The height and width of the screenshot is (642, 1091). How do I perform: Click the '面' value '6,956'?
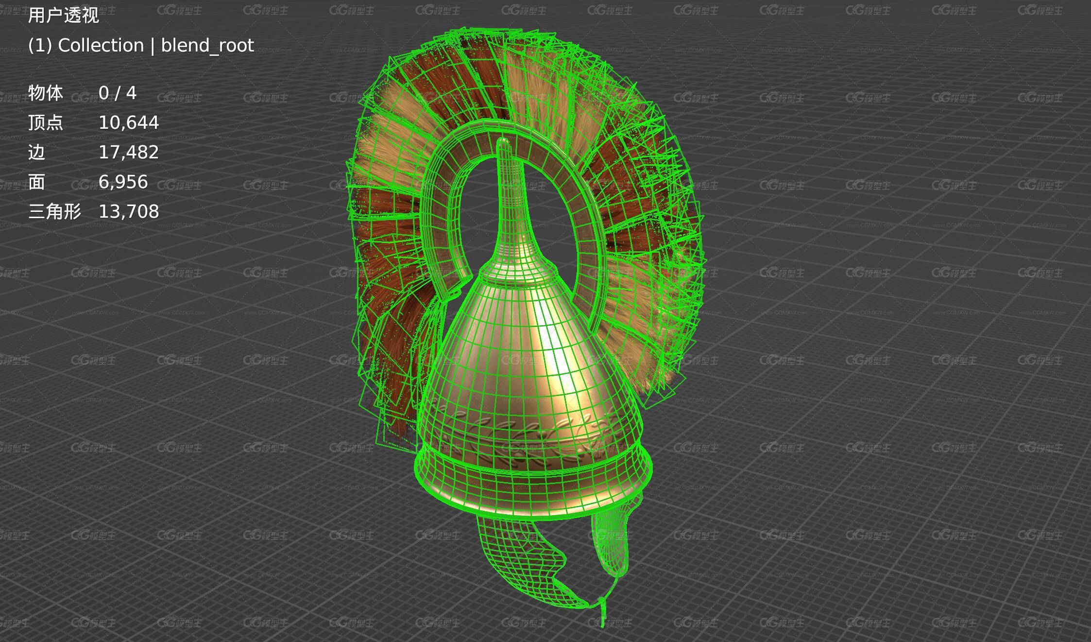tap(123, 182)
